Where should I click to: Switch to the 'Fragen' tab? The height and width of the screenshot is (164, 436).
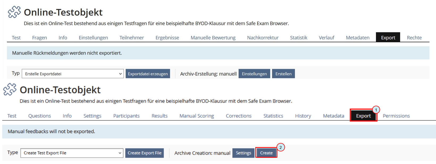click(40, 38)
